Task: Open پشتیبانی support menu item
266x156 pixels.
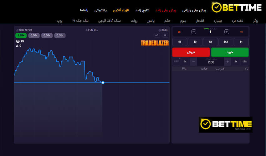Action: point(100,10)
